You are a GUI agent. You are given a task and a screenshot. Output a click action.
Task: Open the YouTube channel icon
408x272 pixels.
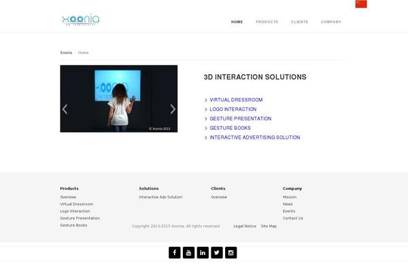pyautogui.click(x=188, y=252)
